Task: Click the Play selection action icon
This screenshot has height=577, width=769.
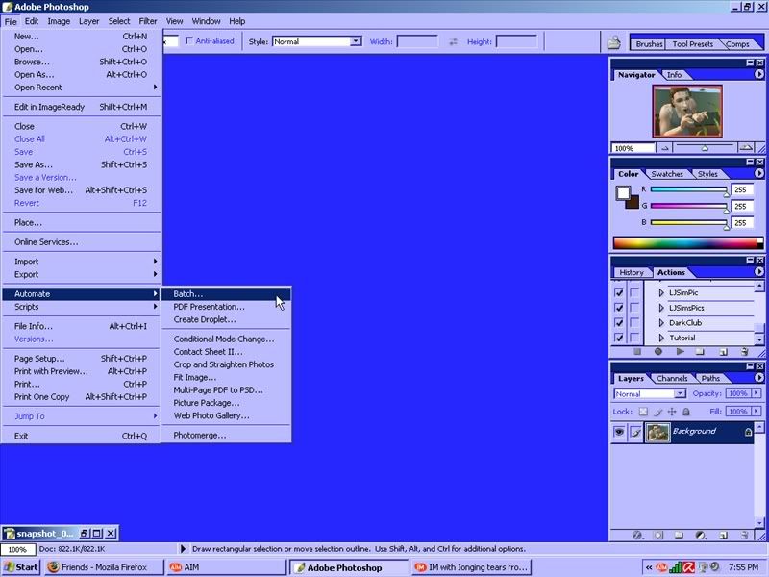Action: (680, 351)
